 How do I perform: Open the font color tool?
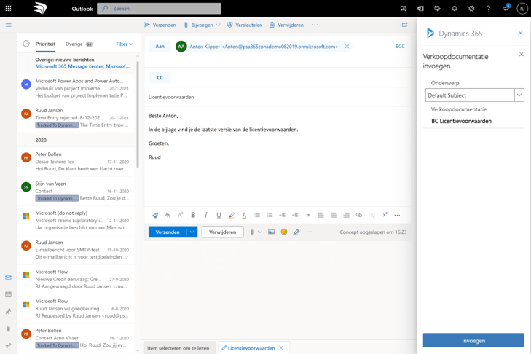click(x=244, y=215)
